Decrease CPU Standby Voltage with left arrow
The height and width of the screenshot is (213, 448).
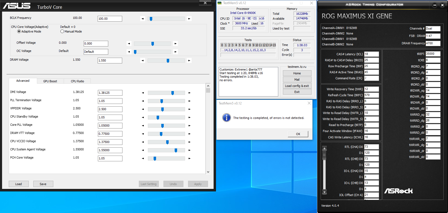[143, 117]
